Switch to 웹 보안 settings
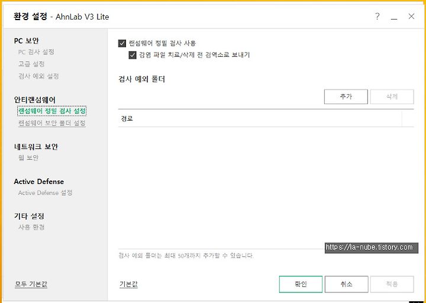 tap(28, 157)
